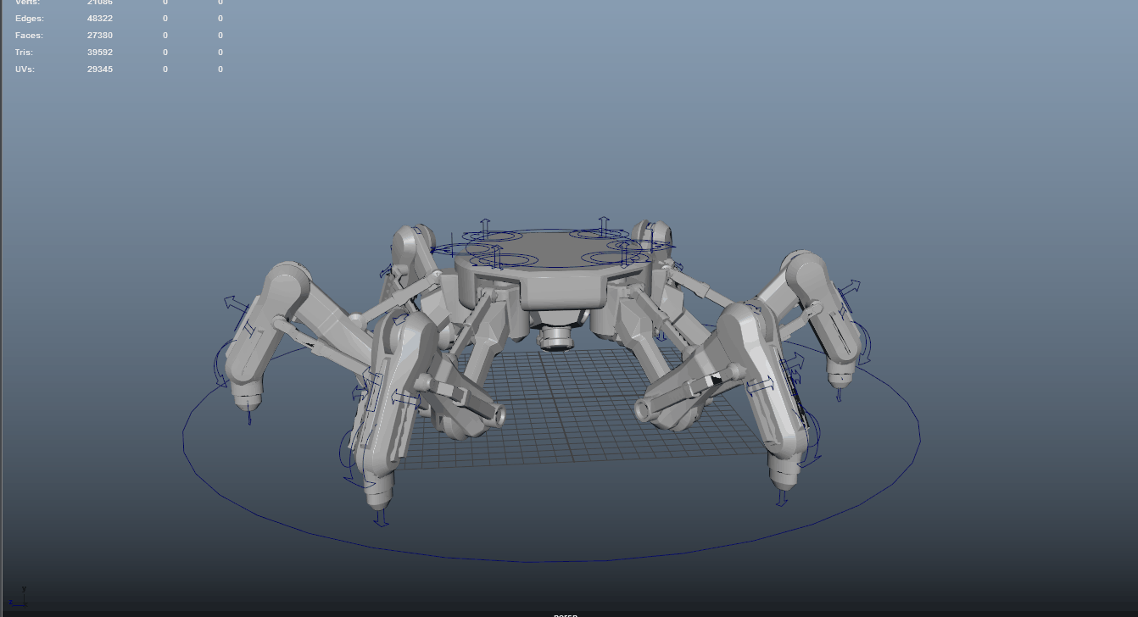Click the triangle count value 39592
This screenshot has height=617, width=1138.
pos(100,53)
